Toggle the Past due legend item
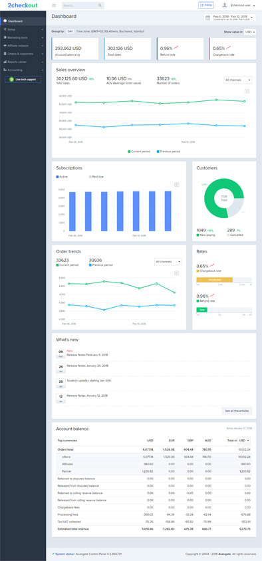The height and width of the screenshot is (561, 262). click(96, 177)
